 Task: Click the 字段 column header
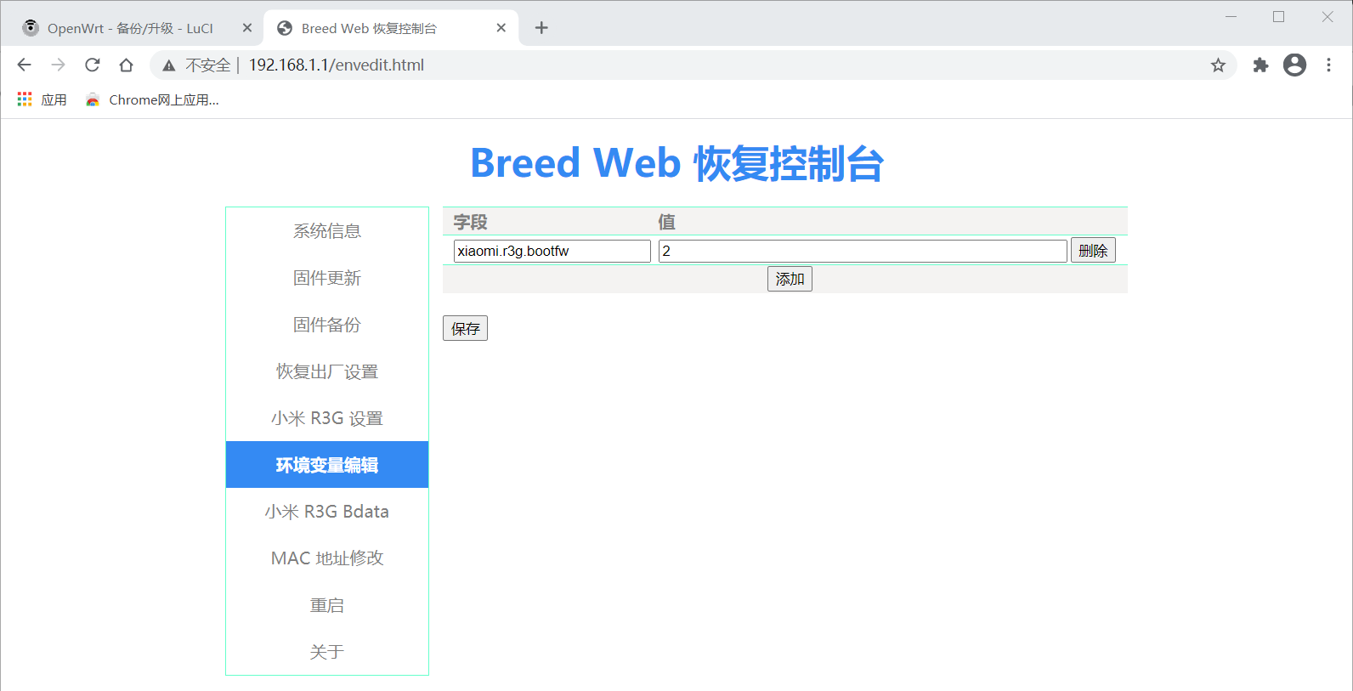(x=470, y=222)
